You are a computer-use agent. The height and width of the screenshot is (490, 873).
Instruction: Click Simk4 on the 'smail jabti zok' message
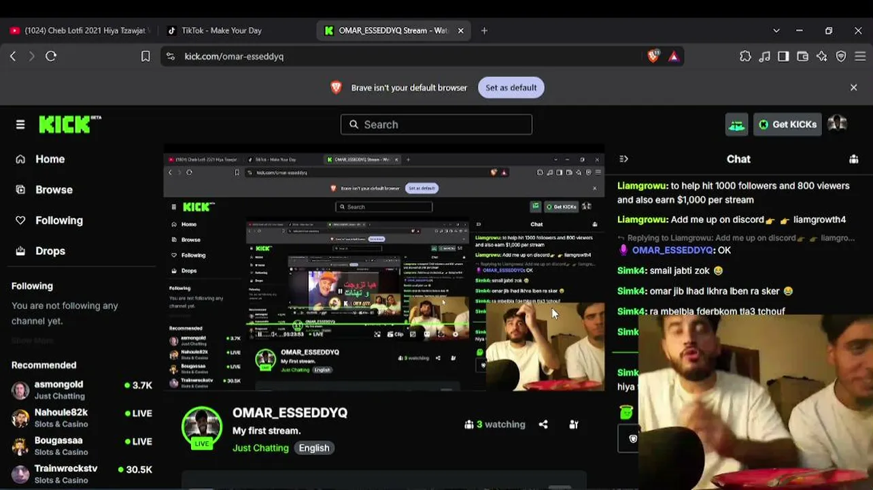coord(631,271)
